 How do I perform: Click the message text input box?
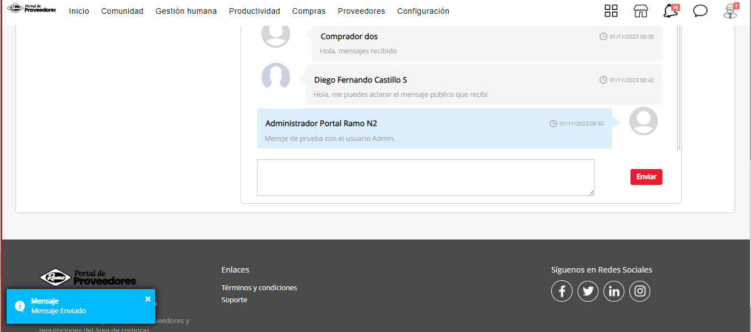pyautogui.click(x=425, y=177)
